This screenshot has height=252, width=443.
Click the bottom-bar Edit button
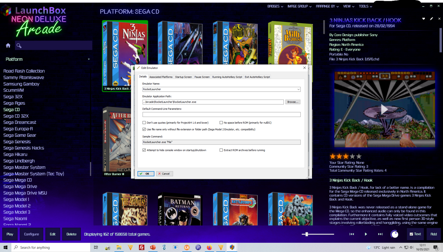(x=53, y=234)
